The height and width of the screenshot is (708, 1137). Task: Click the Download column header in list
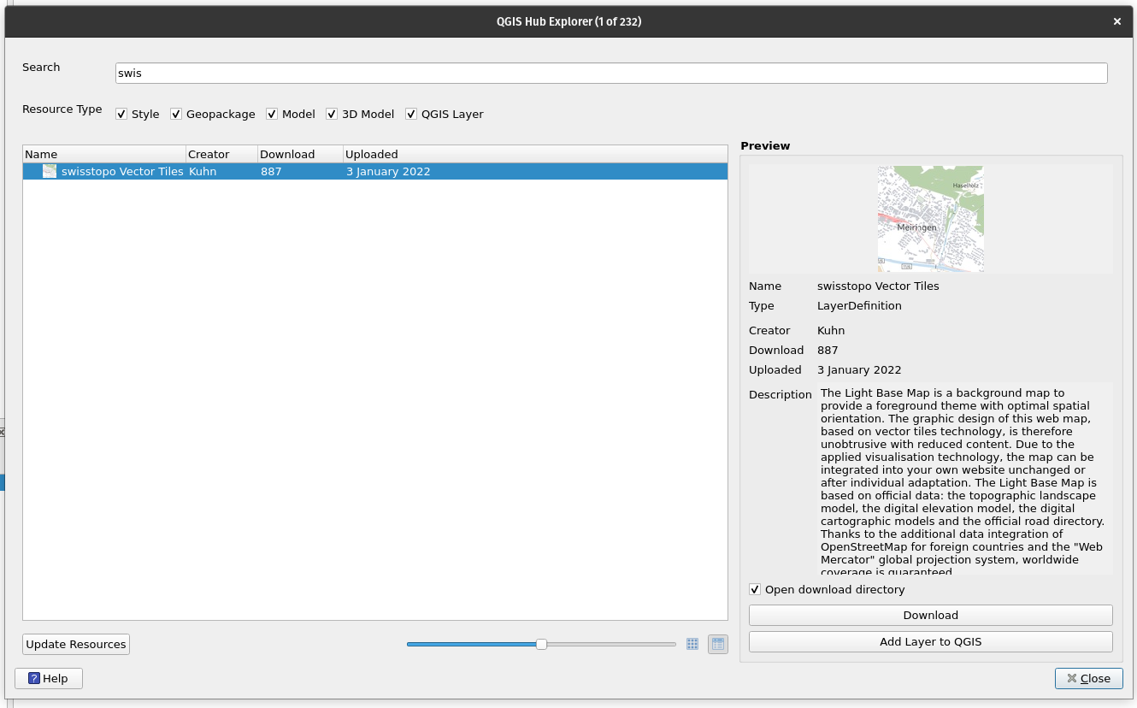click(x=300, y=154)
